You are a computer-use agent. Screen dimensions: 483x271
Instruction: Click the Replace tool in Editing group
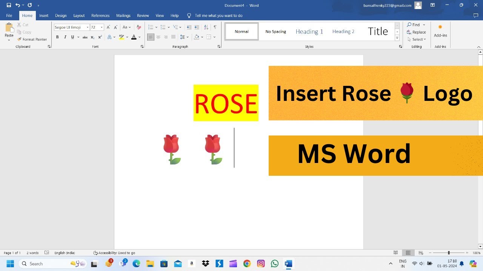[416, 32]
